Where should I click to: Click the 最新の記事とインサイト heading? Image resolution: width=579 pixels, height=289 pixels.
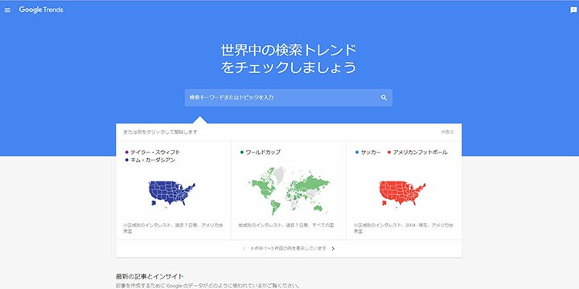(x=150, y=276)
